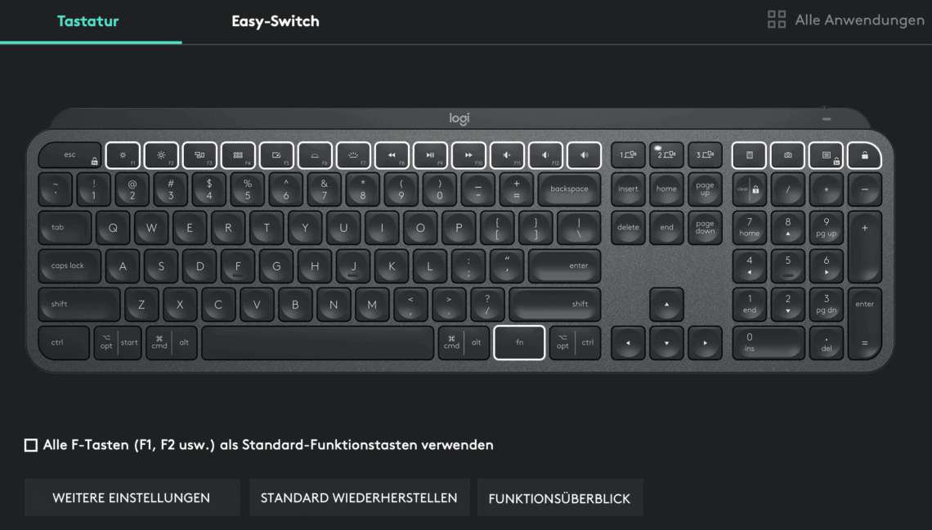Click the screenshot camera key
932x530 pixels.
tap(787, 155)
